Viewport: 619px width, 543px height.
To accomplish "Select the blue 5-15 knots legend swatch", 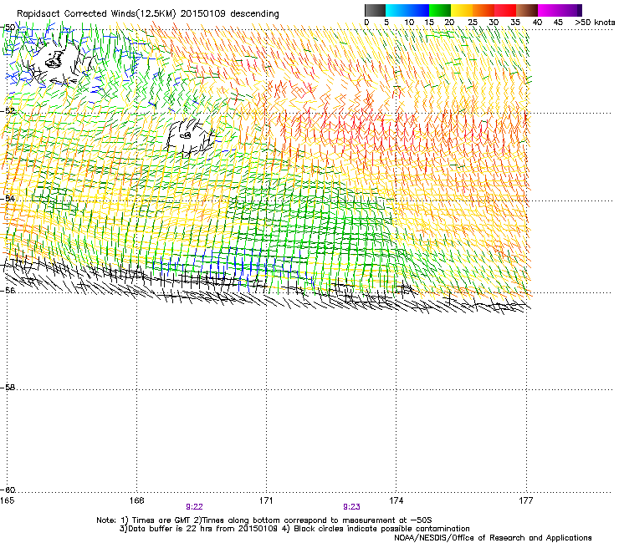I will pos(407,10).
